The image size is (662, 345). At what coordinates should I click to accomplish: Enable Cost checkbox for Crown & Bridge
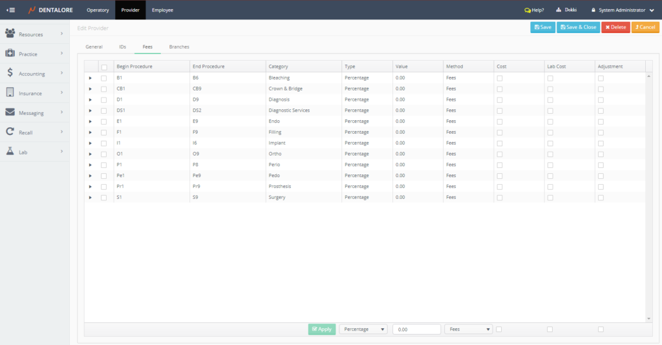tap(500, 89)
